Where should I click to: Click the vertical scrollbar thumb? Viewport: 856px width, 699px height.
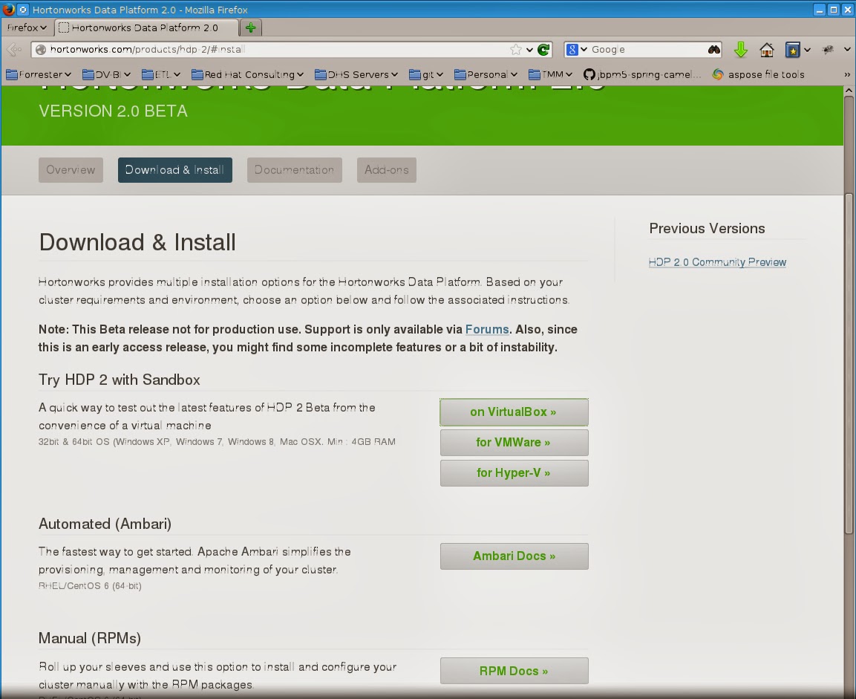tap(849, 363)
